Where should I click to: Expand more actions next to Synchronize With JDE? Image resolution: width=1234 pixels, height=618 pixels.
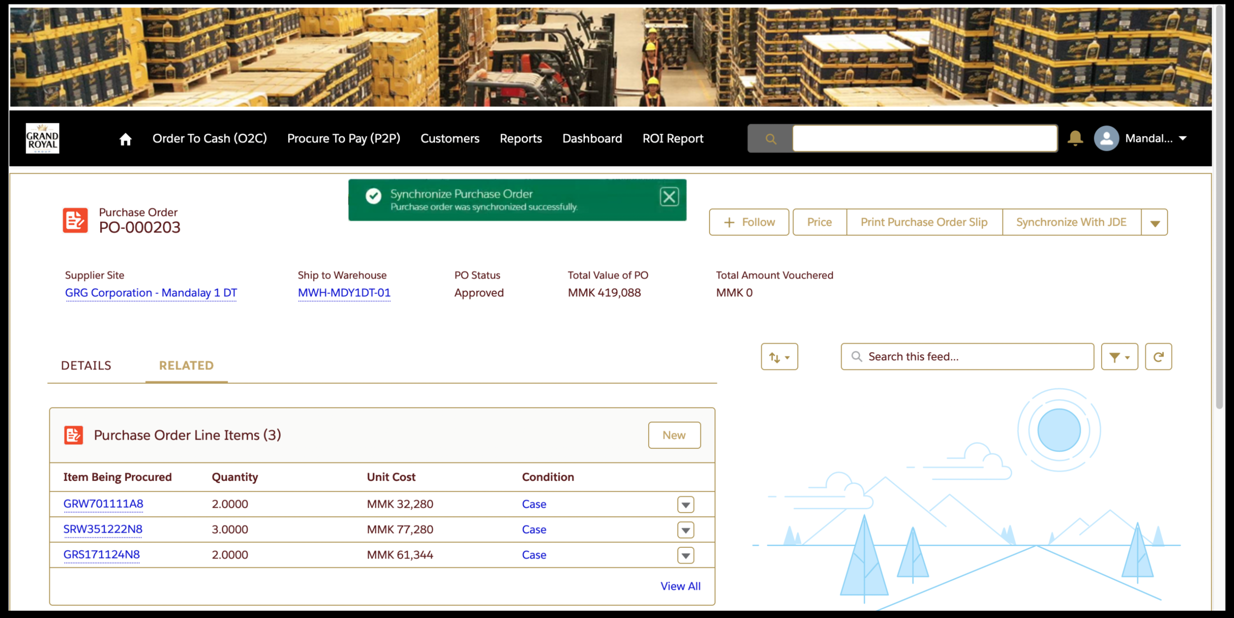[1155, 223]
